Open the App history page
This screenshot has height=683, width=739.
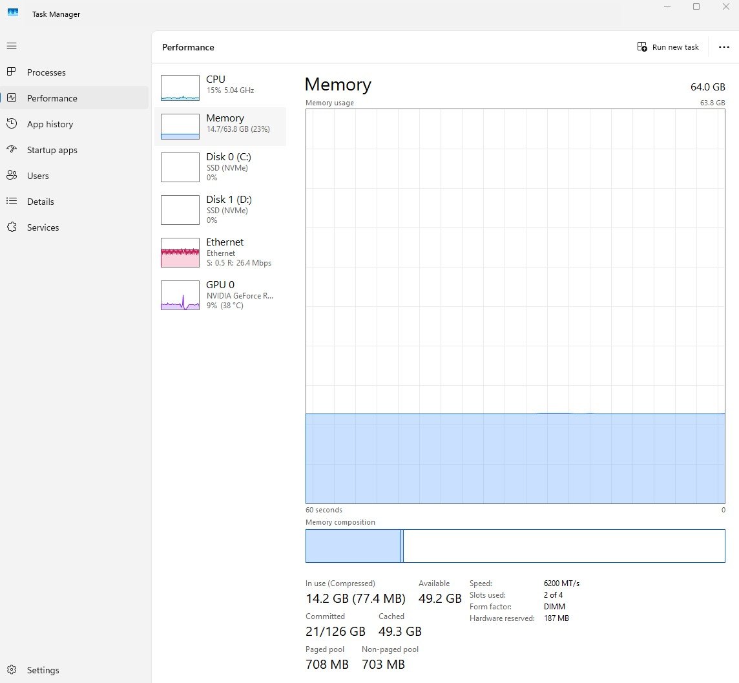click(x=50, y=124)
